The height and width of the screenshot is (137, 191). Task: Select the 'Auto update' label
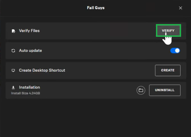31,50
